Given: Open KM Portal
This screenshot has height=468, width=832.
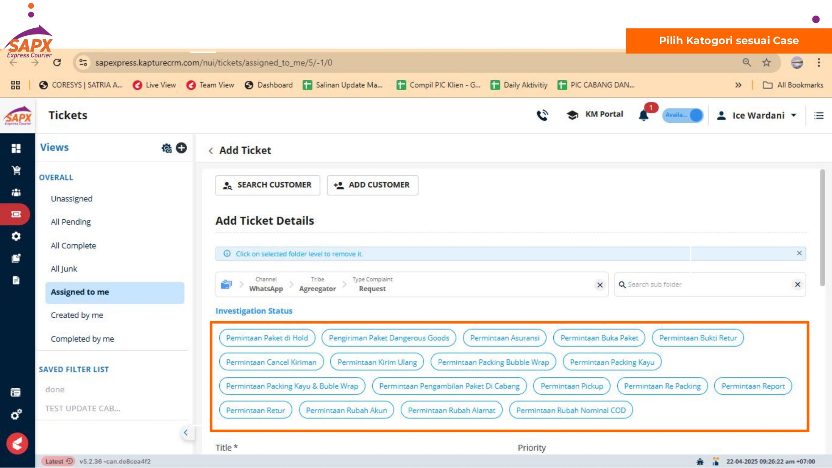Looking at the screenshot, I should pos(595,114).
